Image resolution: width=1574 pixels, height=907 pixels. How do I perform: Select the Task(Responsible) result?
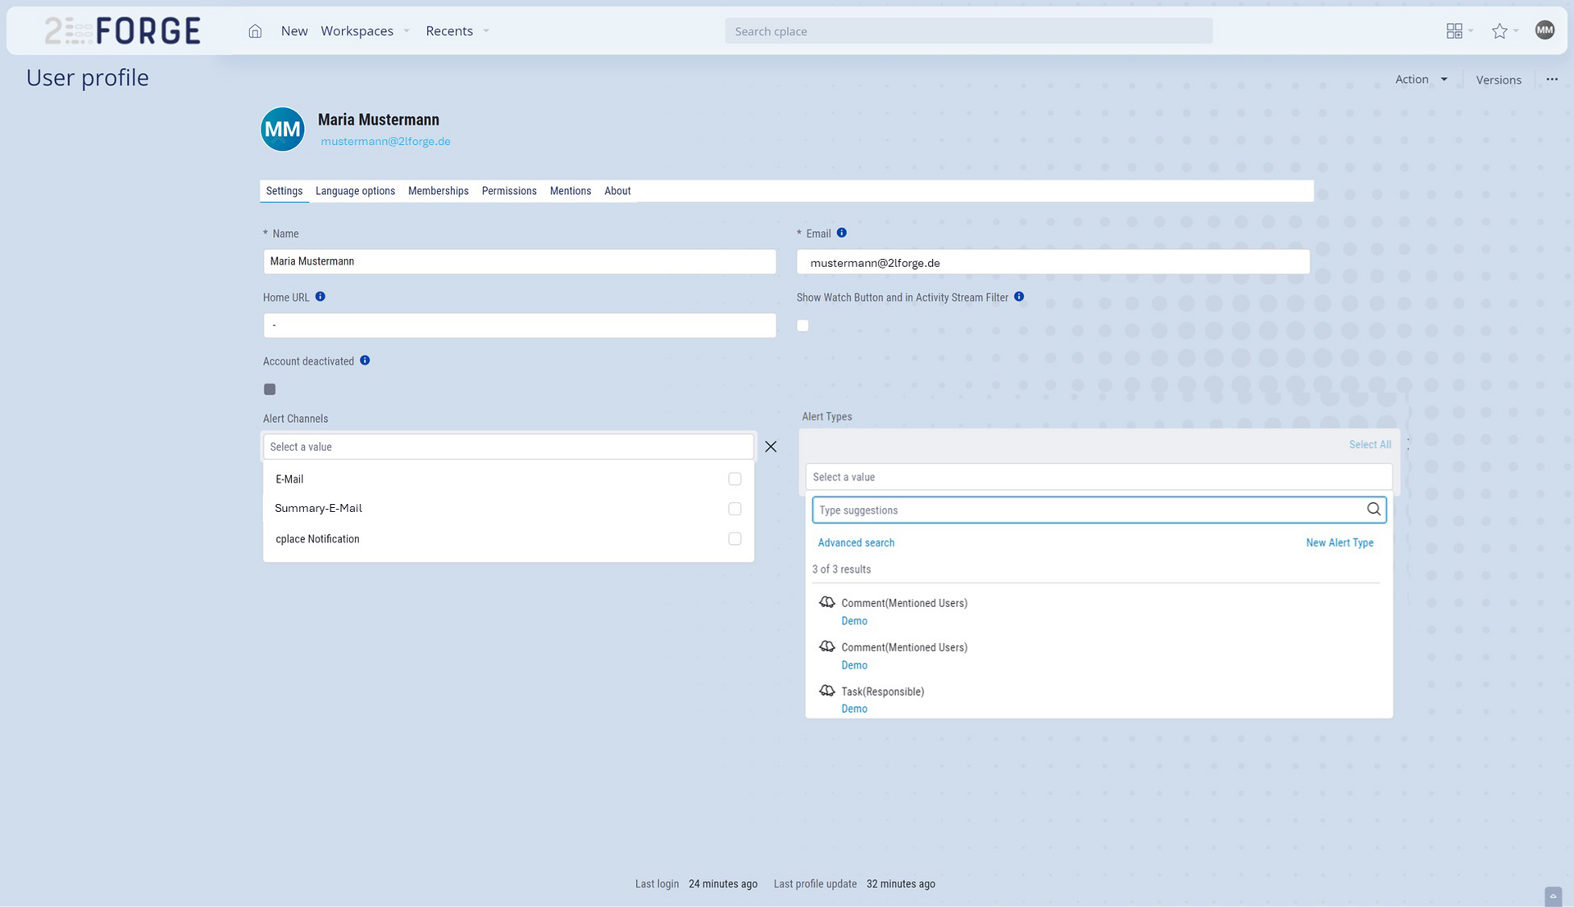click(x=882, y=692)
